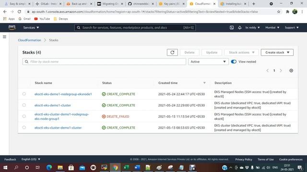The width and height of the screenshot is (307, 172).
Task: Switch to the GitLab browser tab
Action: click(48, 4)
